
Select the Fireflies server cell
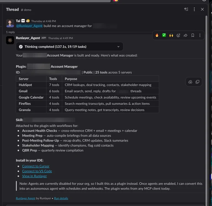coord(31,104)
